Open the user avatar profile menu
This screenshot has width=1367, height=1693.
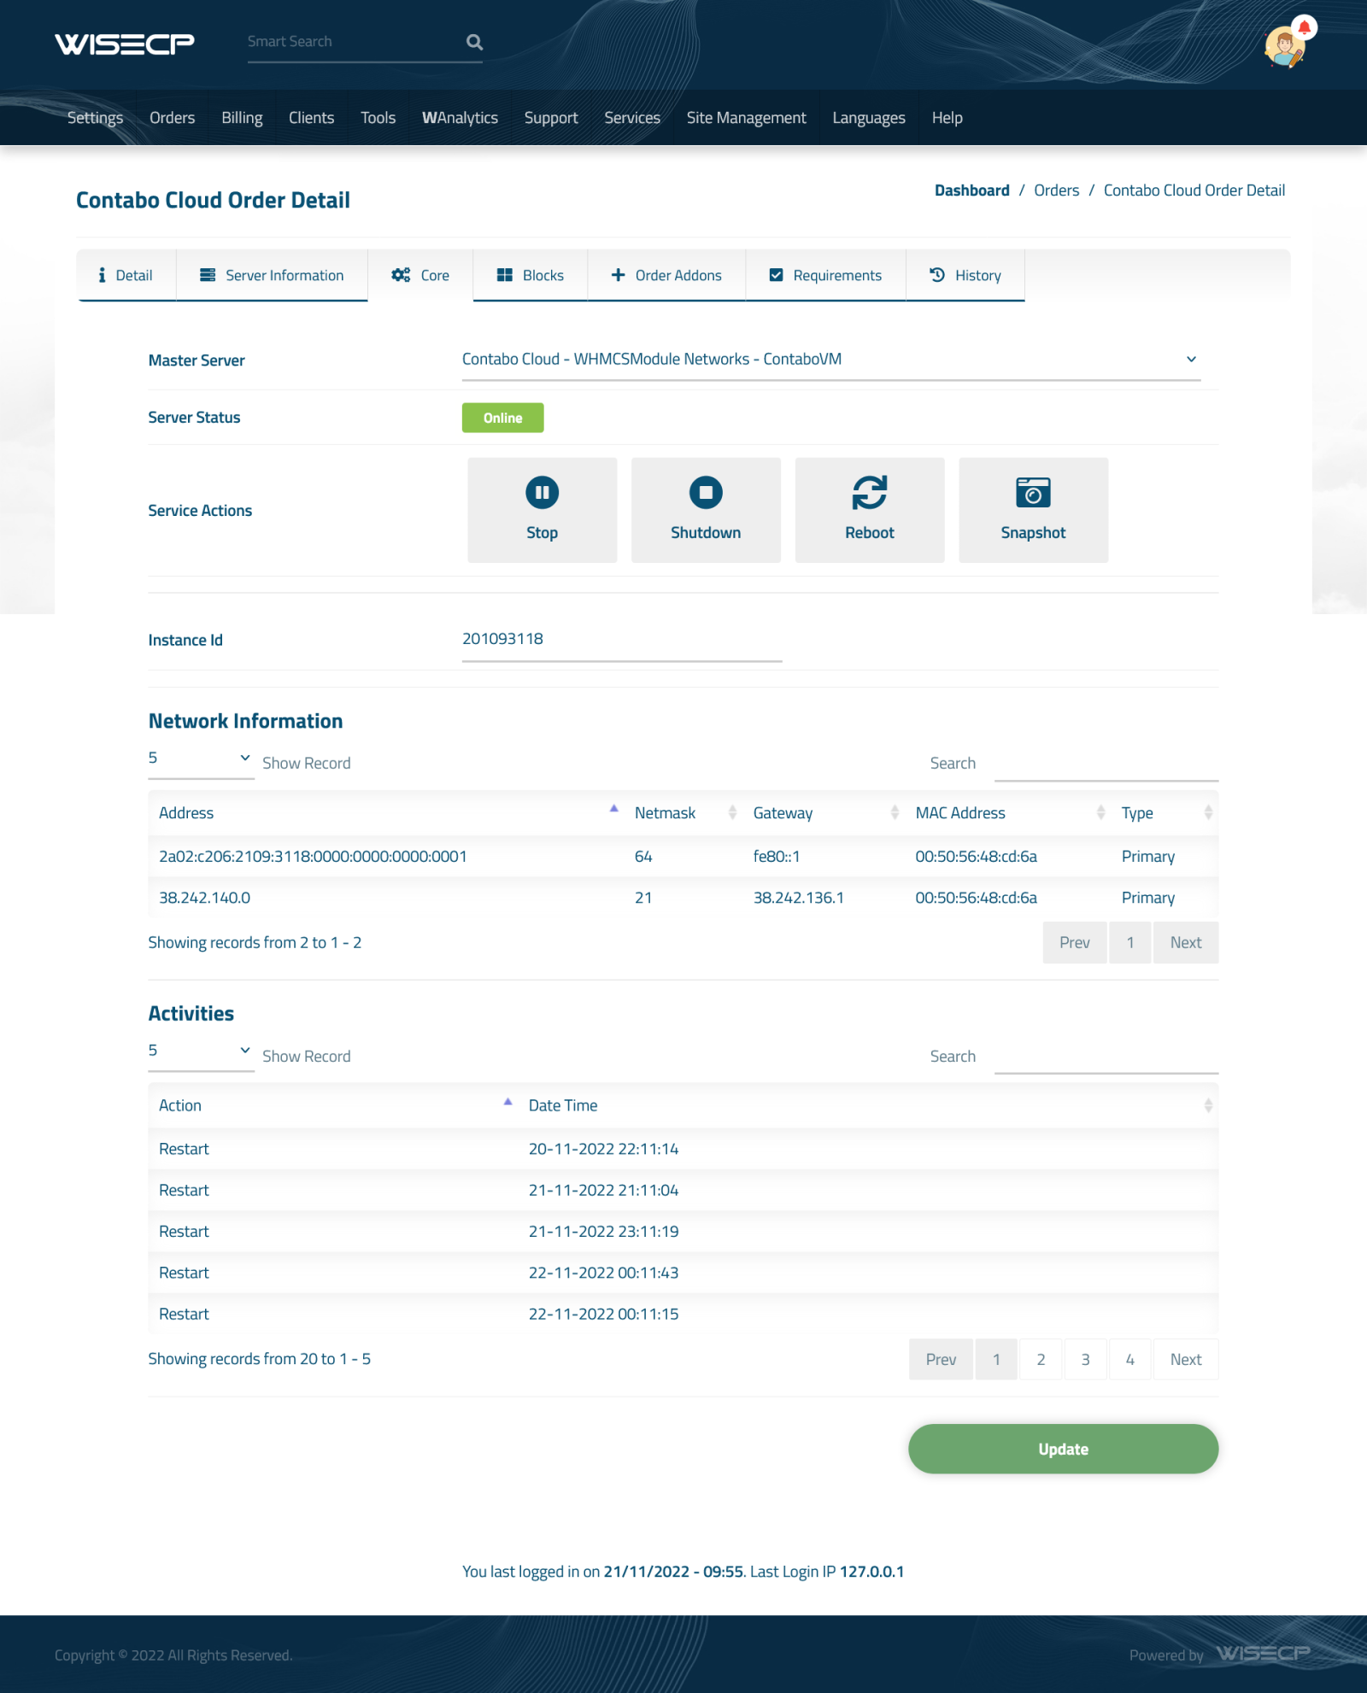(1284, 47)
